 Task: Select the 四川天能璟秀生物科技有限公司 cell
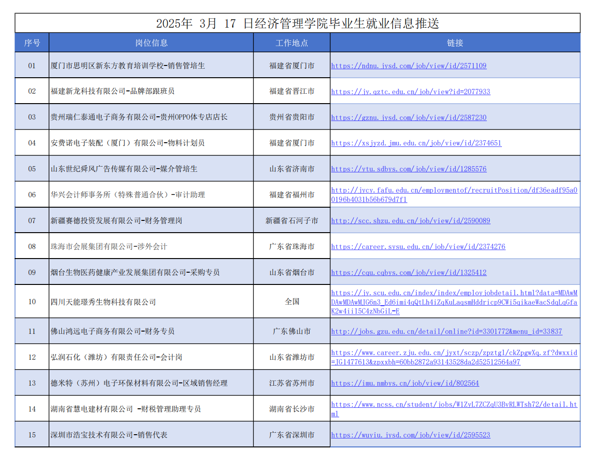(103, 302)
